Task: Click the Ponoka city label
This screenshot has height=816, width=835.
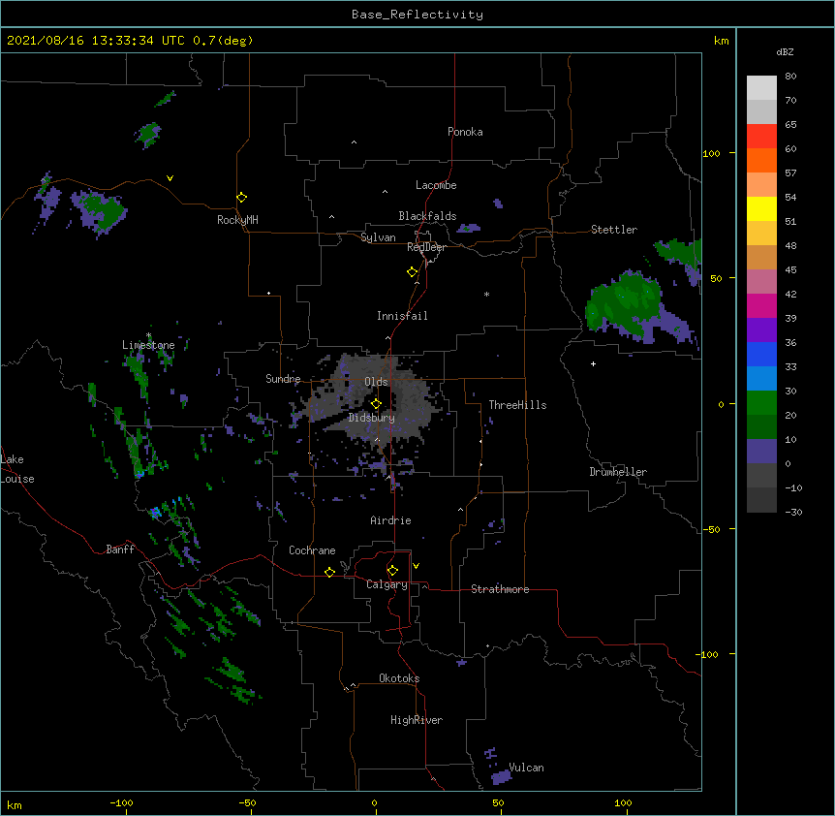Action: (x=465, y=132)
